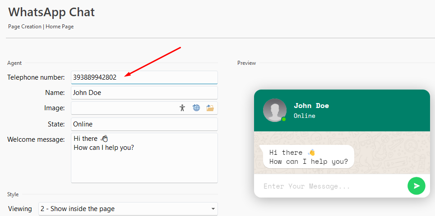Image resolution: width=435 pixels, height=216 pixels.
Task: Select the State field showing Online
Action: click(144, 124)
